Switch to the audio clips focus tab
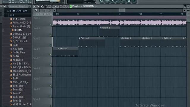190x107 pixels. tap(50, 10)
